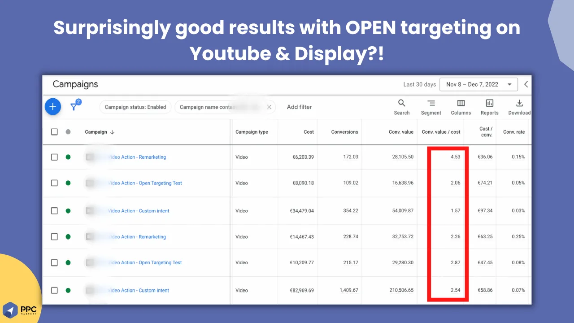
Task: Select the €97.34 cost per conversion cell
Action: coord(485,211)
